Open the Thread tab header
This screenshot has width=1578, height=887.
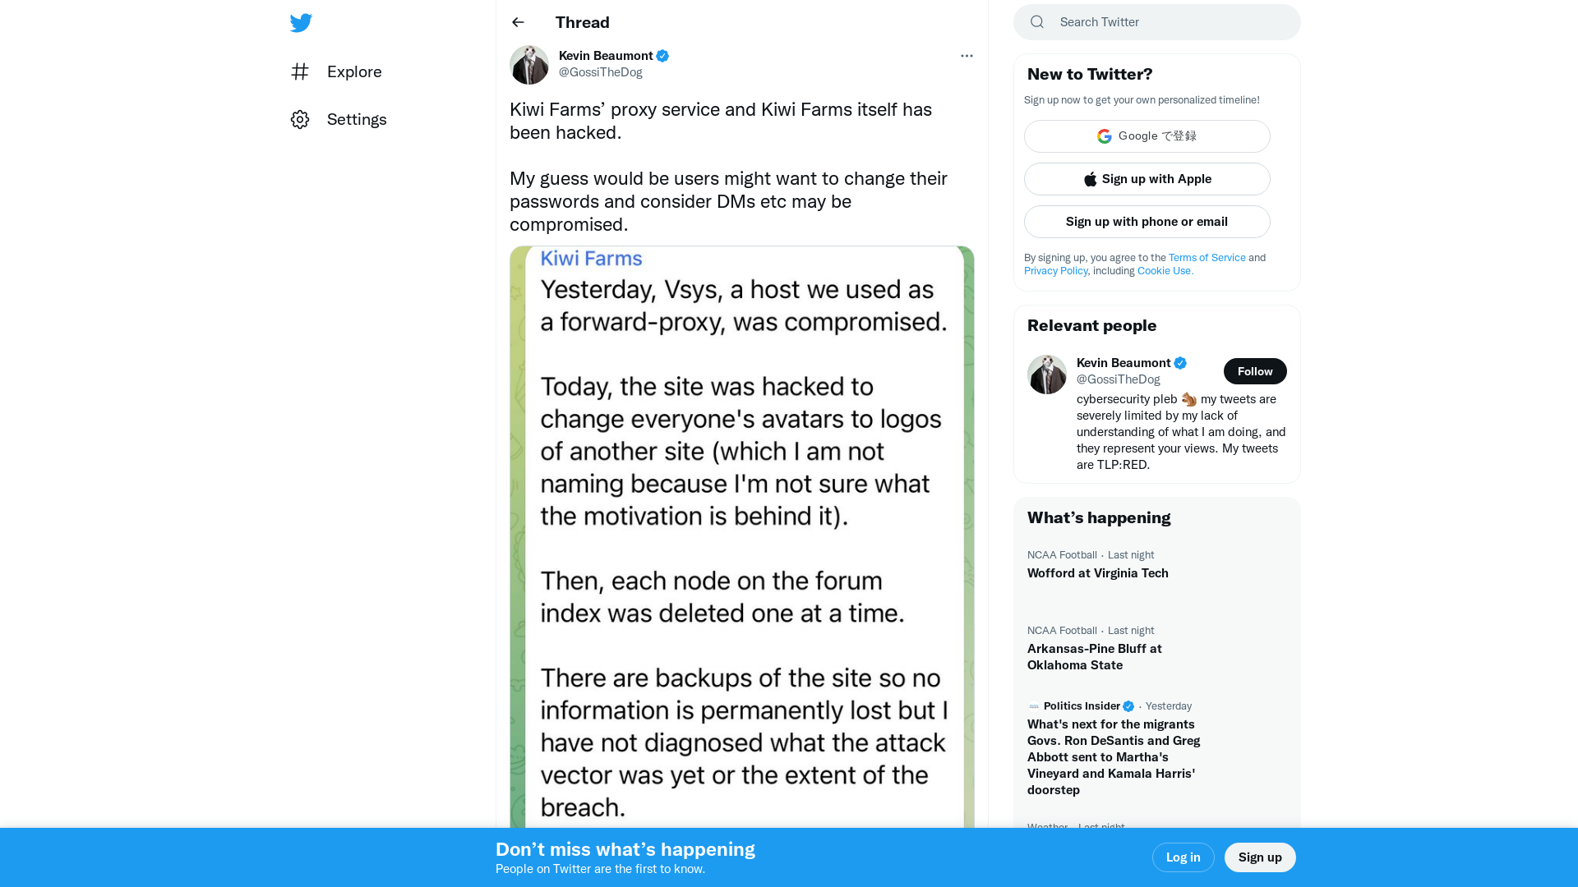pos(582,22)
